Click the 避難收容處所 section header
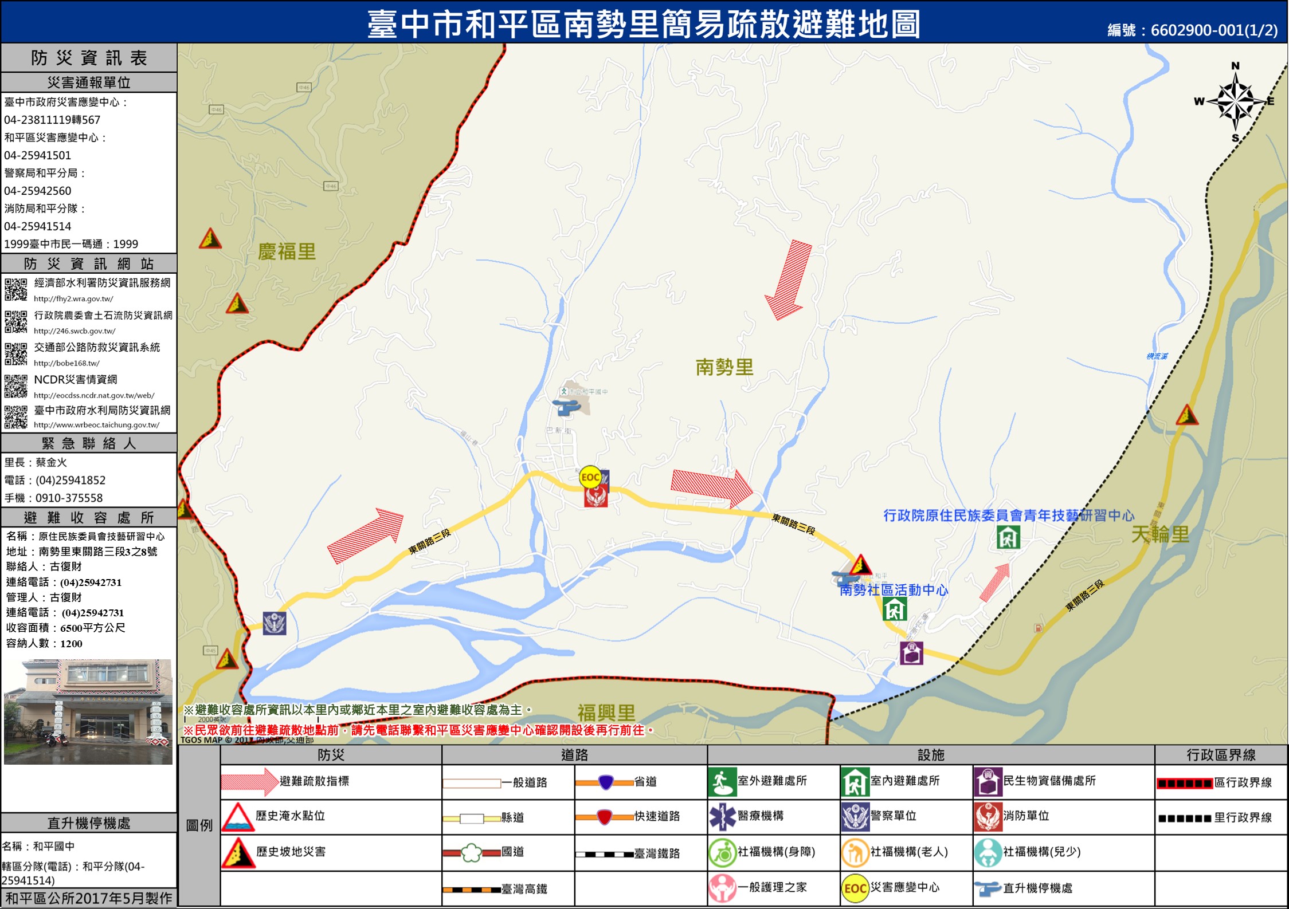Image resolution: width=1289 pixels, height=909 pixels. [x=89, y=518]
